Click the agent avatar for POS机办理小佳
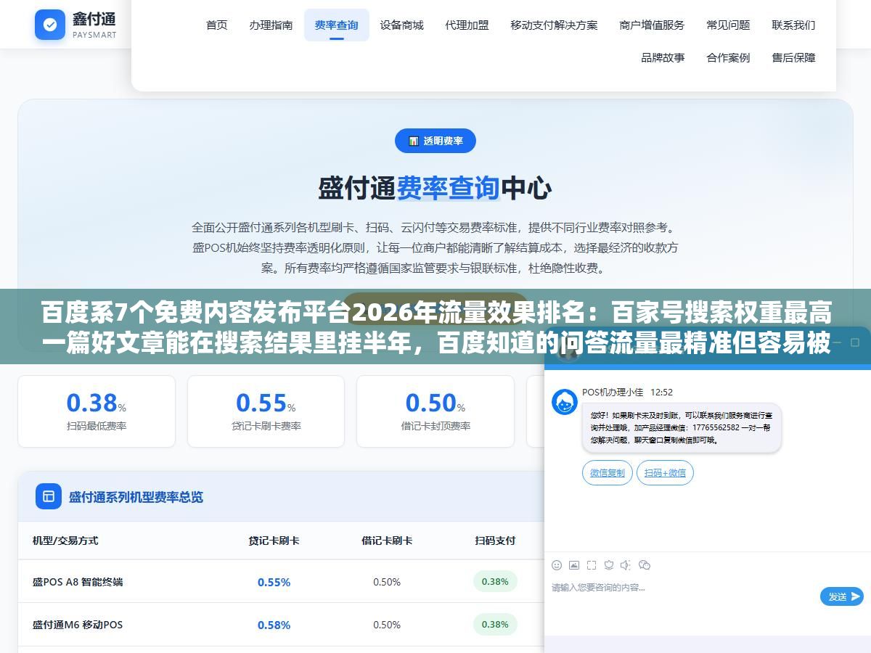Screen dimensions: 871x653 (565, 402)
